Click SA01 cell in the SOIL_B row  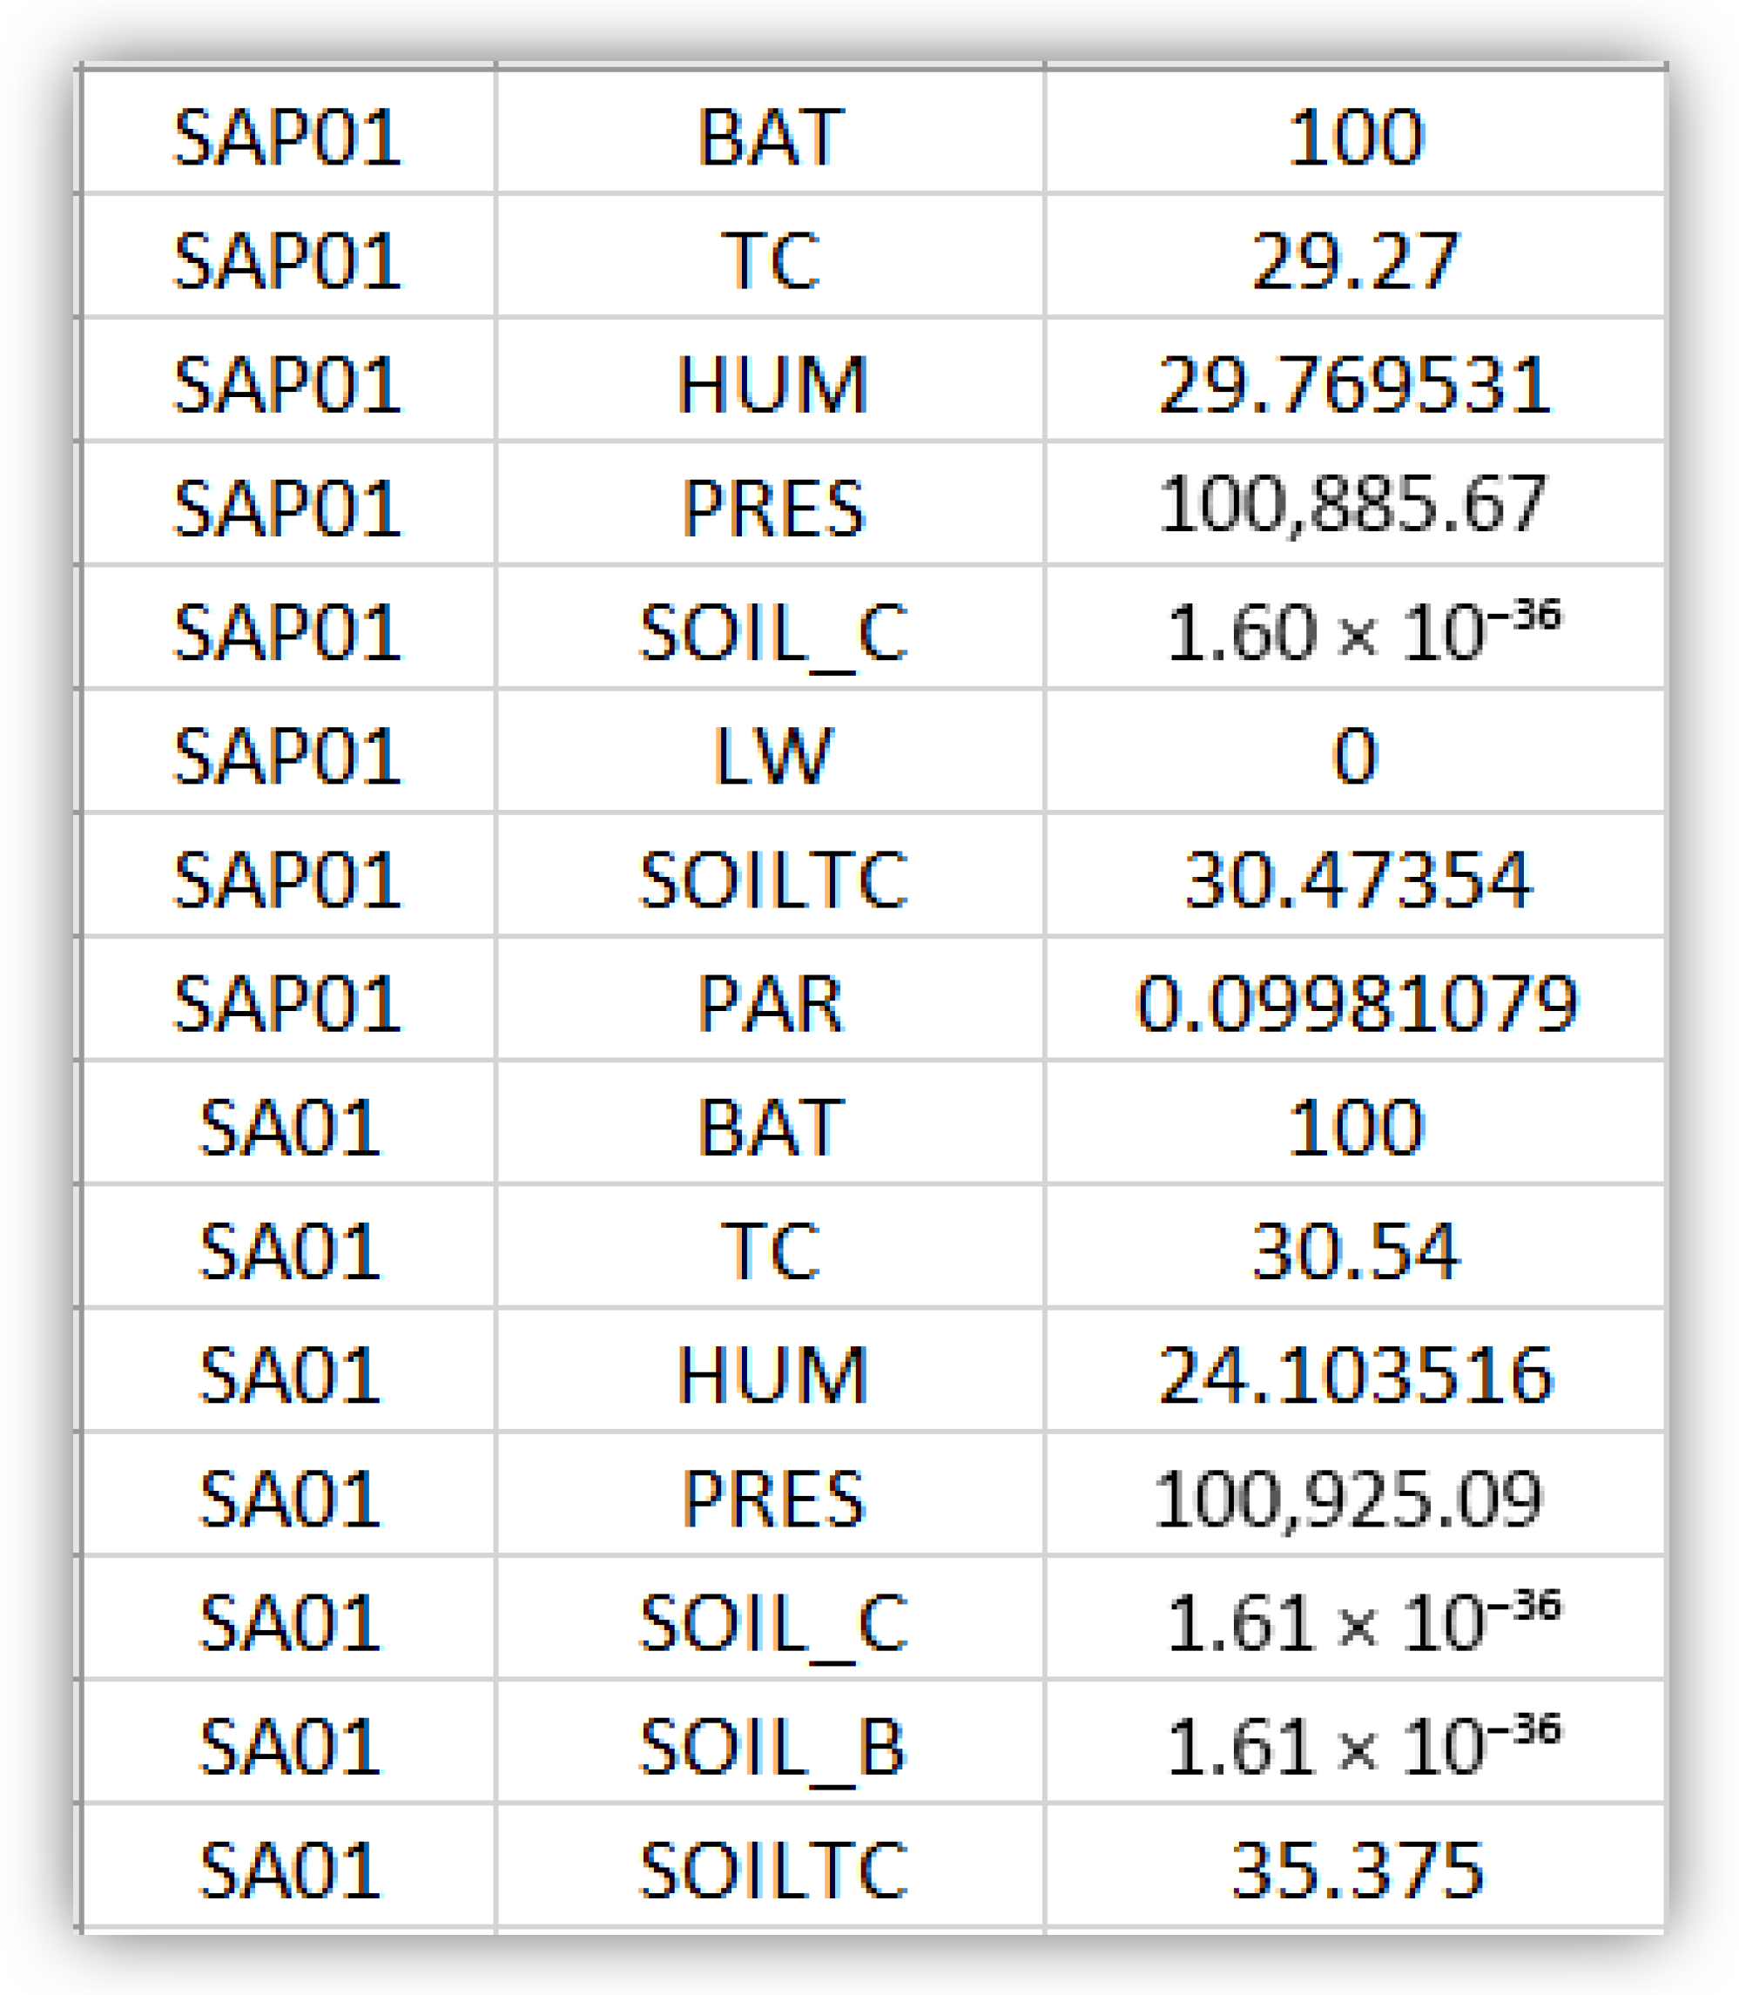point(287,1747)
